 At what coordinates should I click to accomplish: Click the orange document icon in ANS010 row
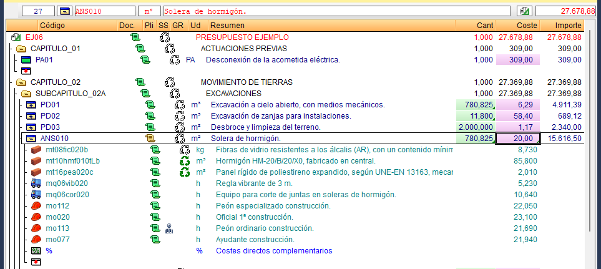click(150, 139)
